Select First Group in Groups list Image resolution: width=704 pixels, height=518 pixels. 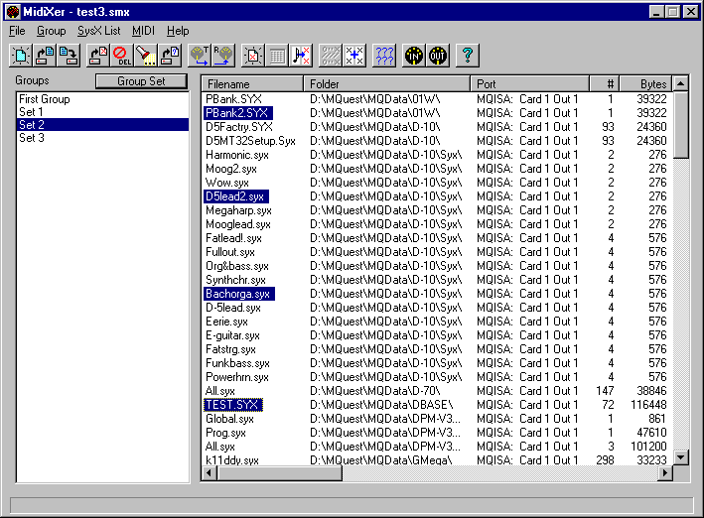[x=44, y=99]
